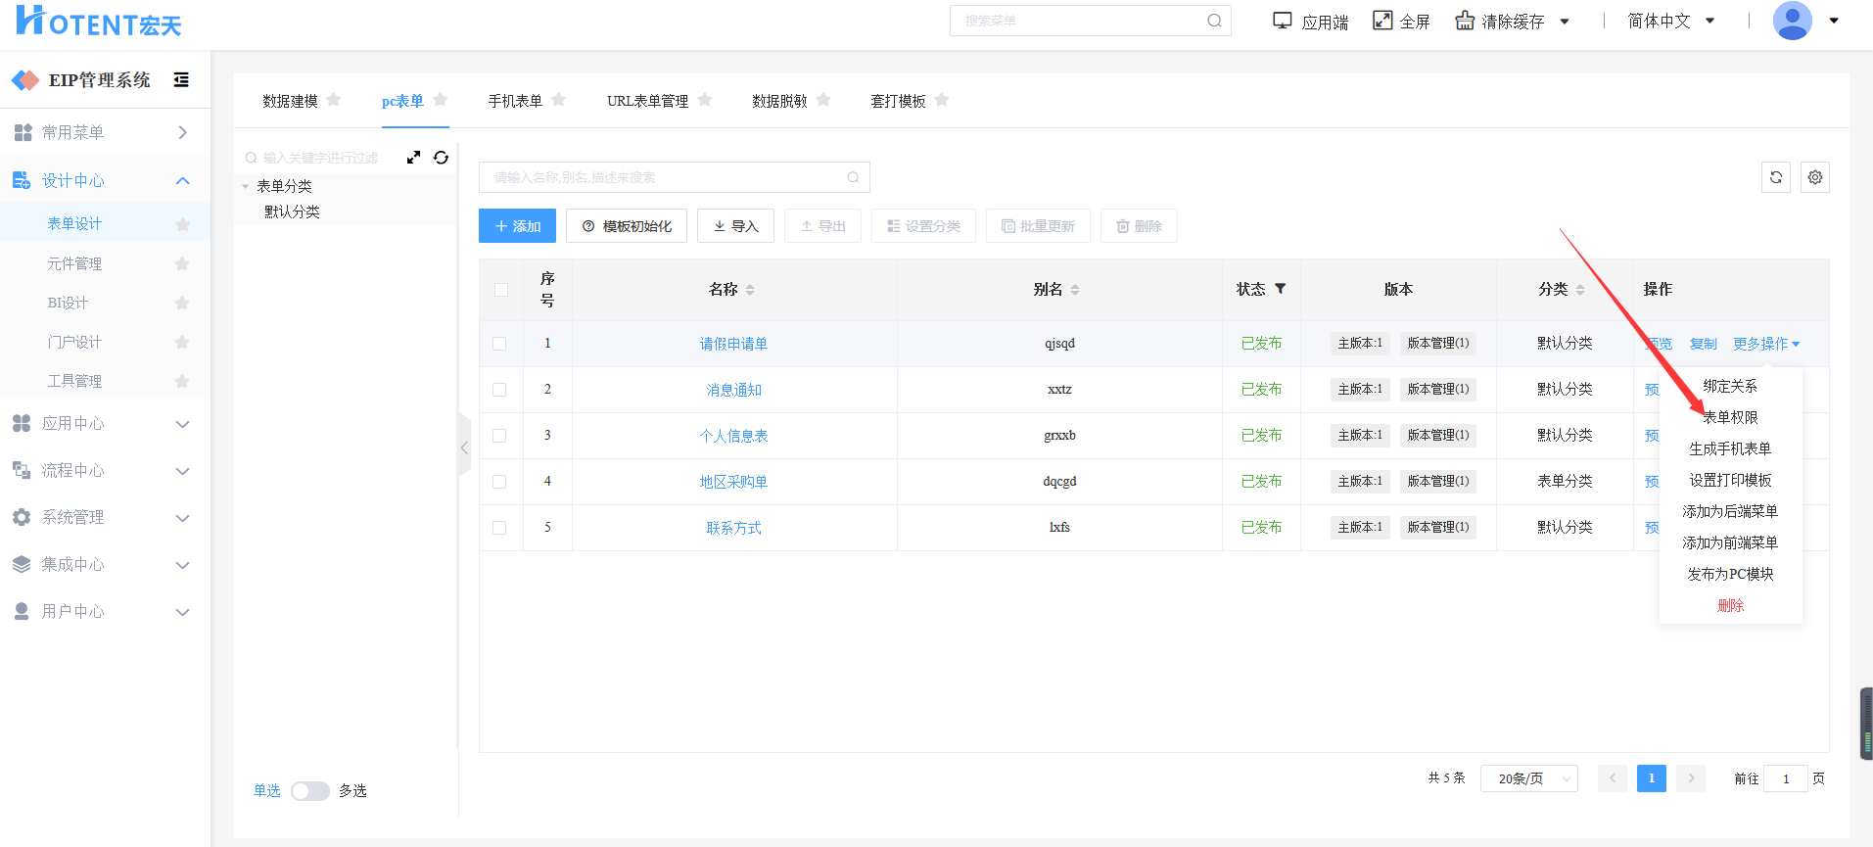Image resolution: width=1873 pixels, height=847 pixels.
Task: Favorite the 元件管理 menu star
Action: 182,263
